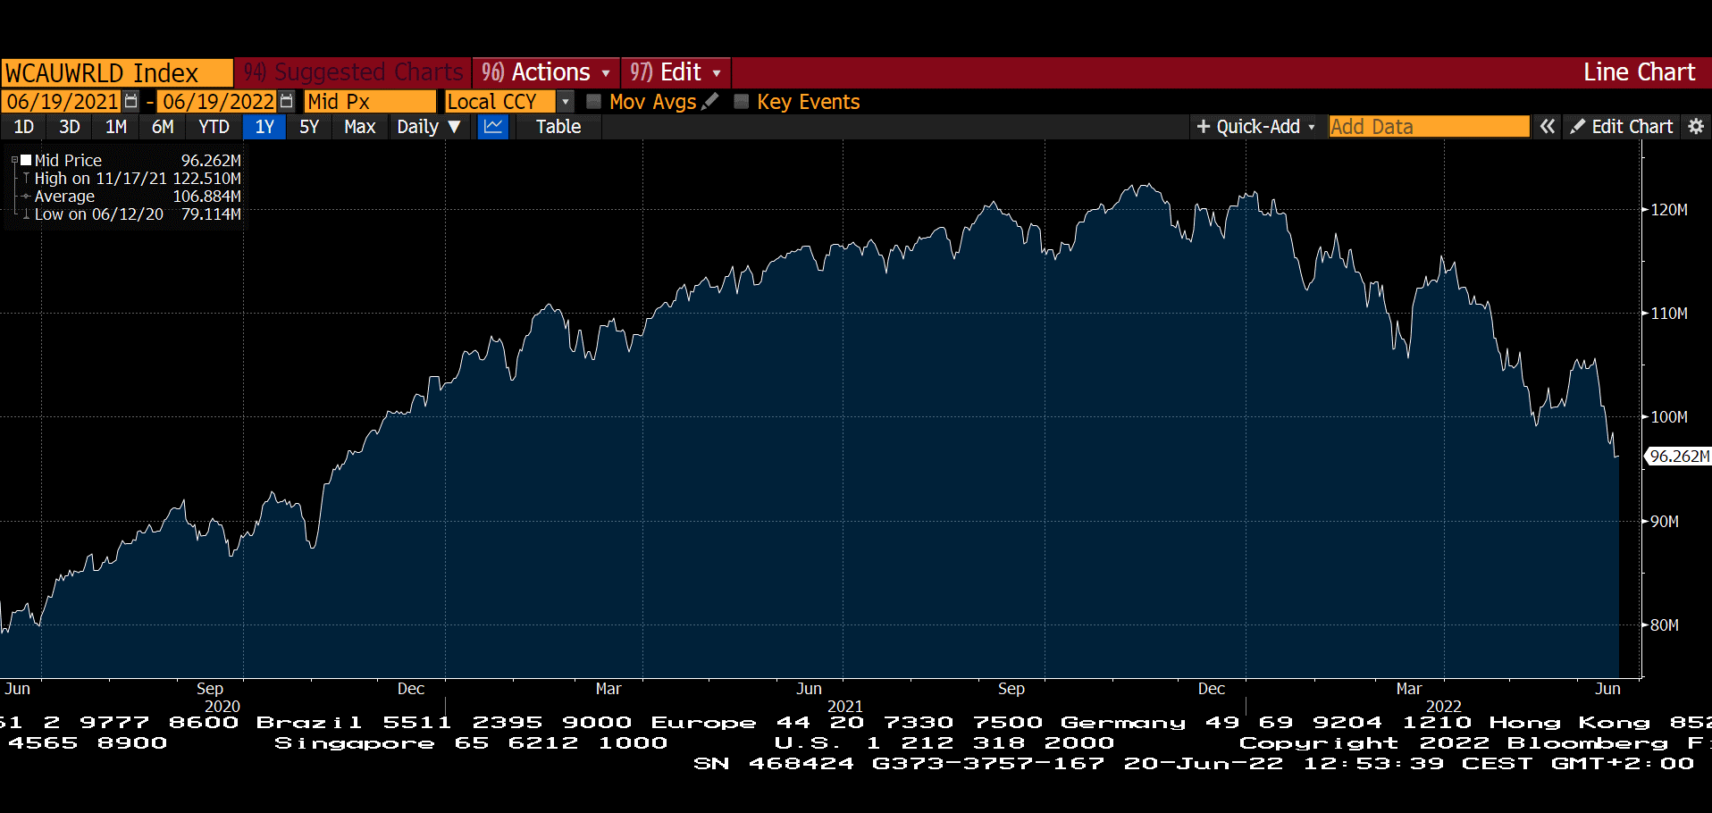Open the 96) Actions menu
The width and height of the screenshot is (1712, 813).
(545, 72)
